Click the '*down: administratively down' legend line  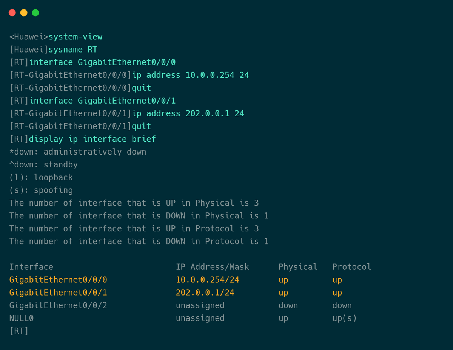click(x=78, y=152)
